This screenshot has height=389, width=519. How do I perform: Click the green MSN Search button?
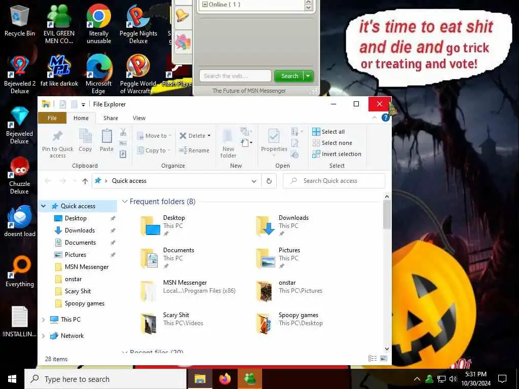[289, 76]
